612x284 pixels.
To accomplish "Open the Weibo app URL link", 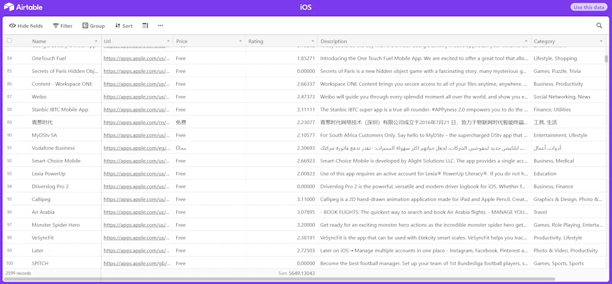I will (137, 97).
